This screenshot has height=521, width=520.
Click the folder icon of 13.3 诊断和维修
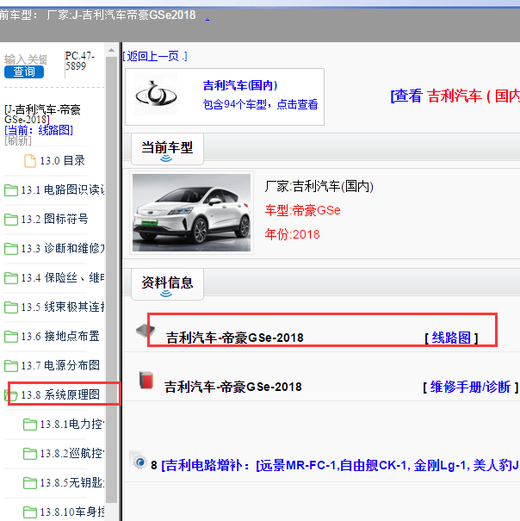11,249
